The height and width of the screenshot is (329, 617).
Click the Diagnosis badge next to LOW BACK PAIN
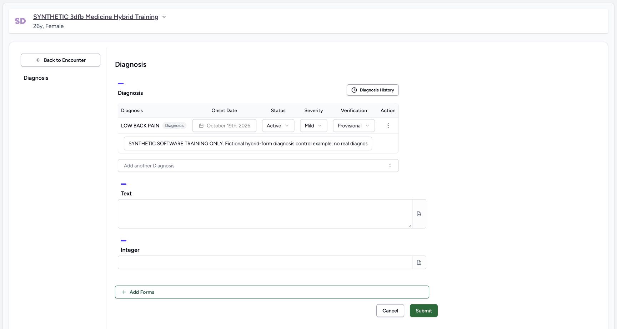tap(174, 126)
